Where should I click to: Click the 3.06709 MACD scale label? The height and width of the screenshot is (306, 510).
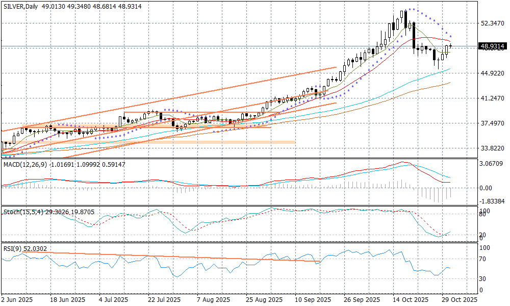(x=492, y=164)
